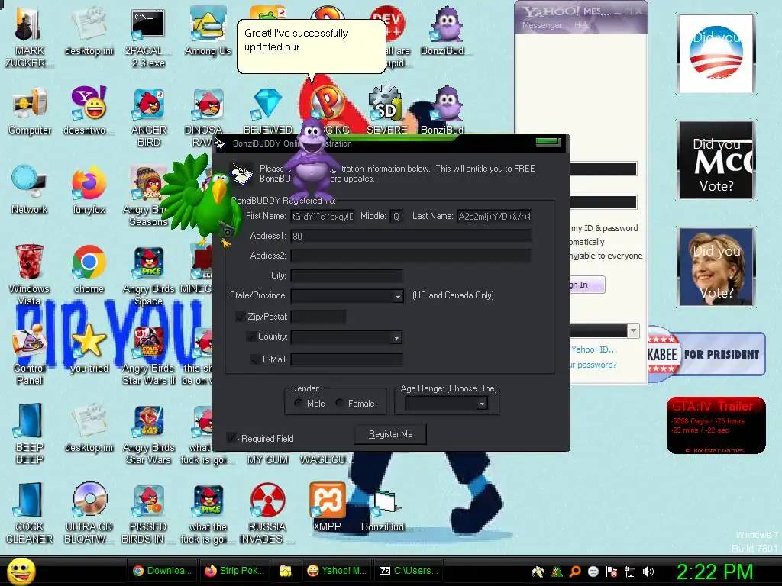Click the Hillary 'Did you Vote?' gadget
The image size is (782, 586).
tap(716, 266)
